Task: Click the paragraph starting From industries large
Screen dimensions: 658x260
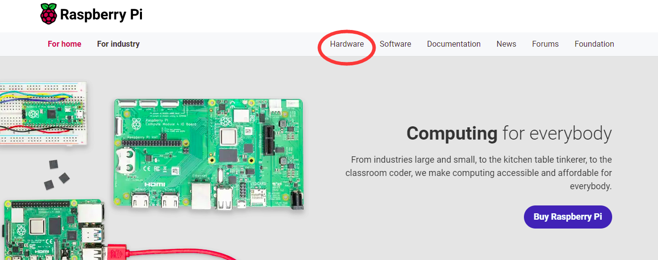Action: (x=479, y=173)
